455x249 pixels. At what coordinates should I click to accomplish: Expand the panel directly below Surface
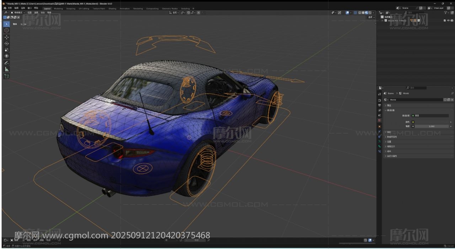(x=385, y=132)
